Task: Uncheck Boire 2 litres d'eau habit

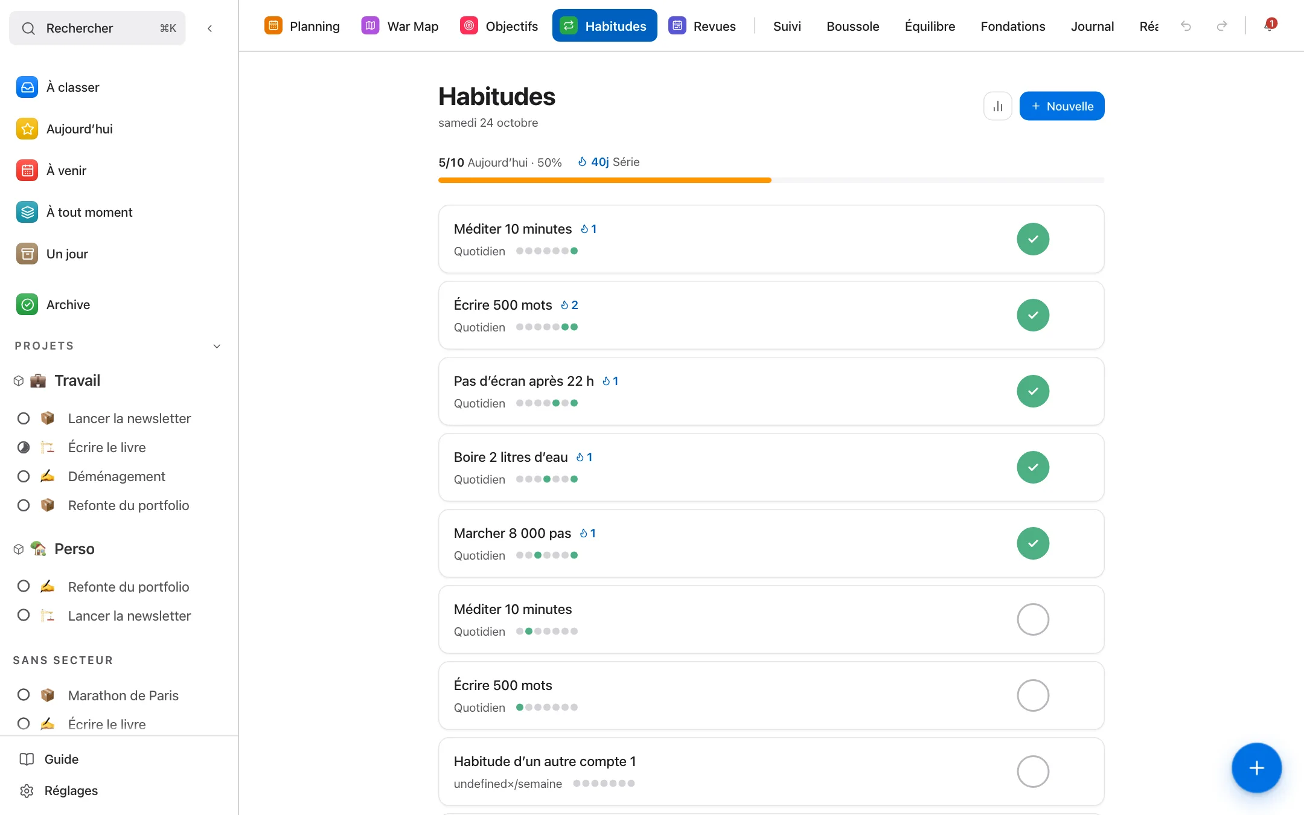Action: [1033, 467]
